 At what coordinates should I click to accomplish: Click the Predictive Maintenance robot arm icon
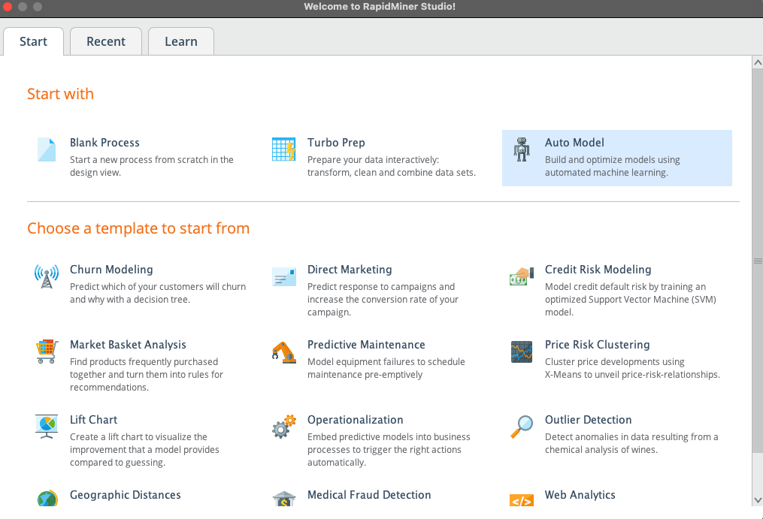(283, 352)
